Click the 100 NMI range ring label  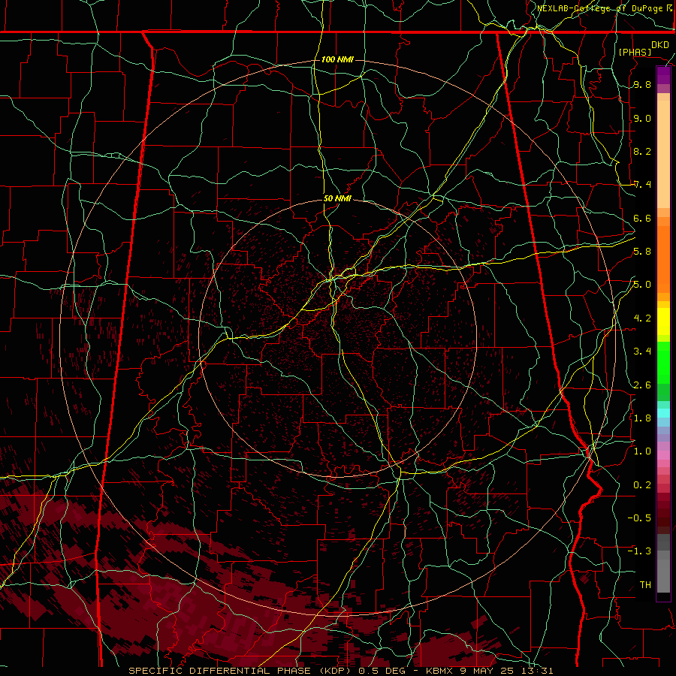click(337, 59)
